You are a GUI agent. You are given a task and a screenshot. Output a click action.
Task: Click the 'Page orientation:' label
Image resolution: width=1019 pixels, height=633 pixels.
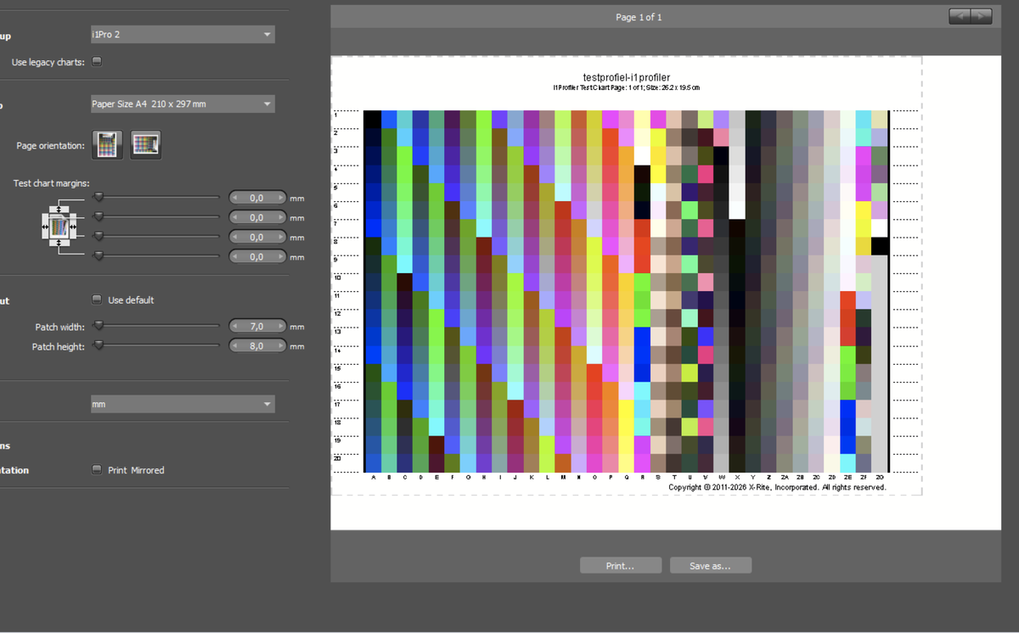coord(51,146)
